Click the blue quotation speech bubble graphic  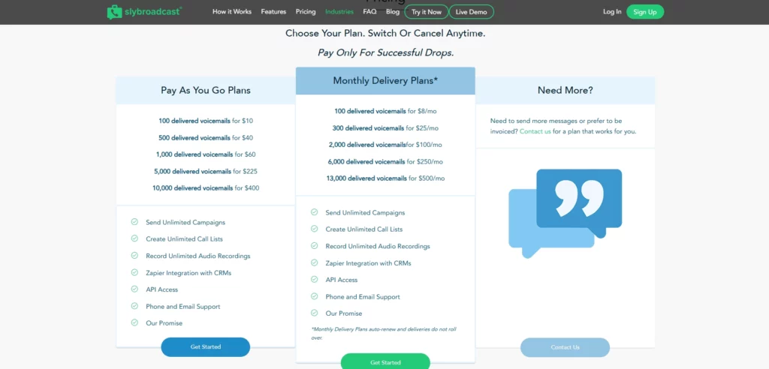[x=565, y=214]
